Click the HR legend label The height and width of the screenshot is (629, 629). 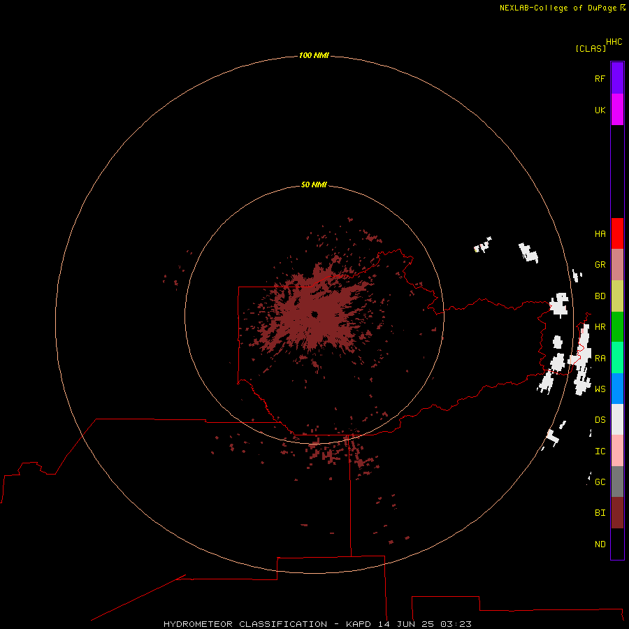pos(600,327)
